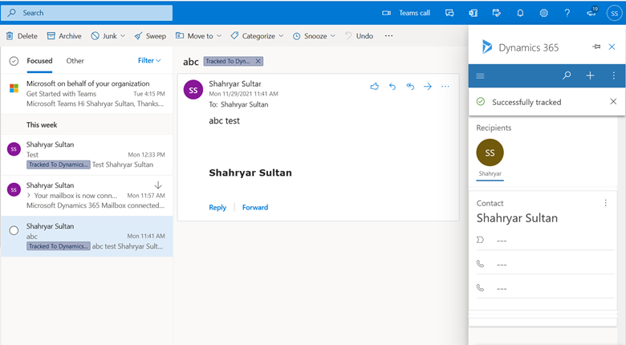This screenshot has width=626, height=345.
Task: Open the Test email from Shahryar Sultan
Action: (x=87, y=155)
